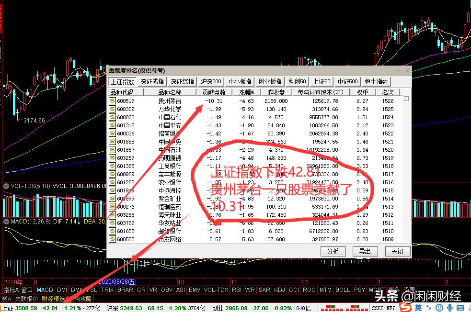Click the 分析 button
The width and height of the screenshot is (471, 312).
pyautogui.click(x=333, y=251)
